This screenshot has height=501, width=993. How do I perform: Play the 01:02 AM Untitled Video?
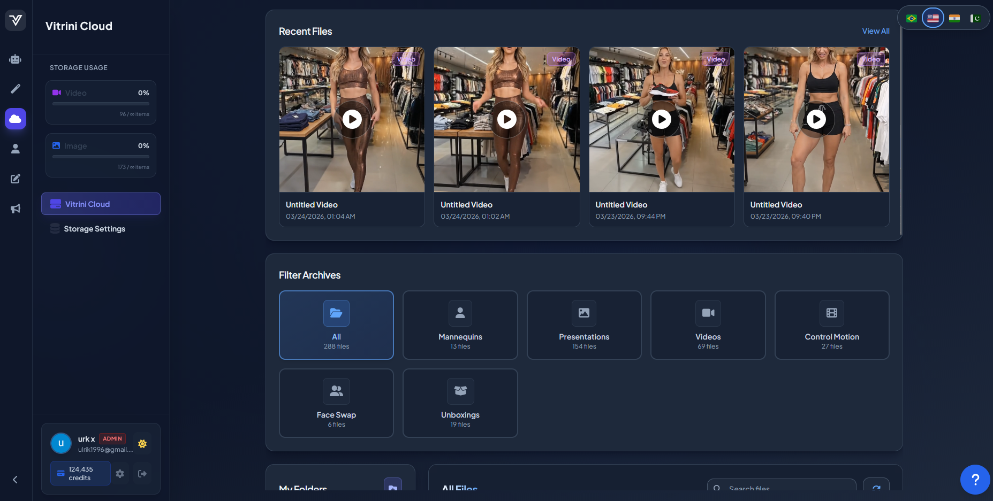[507, 119]
